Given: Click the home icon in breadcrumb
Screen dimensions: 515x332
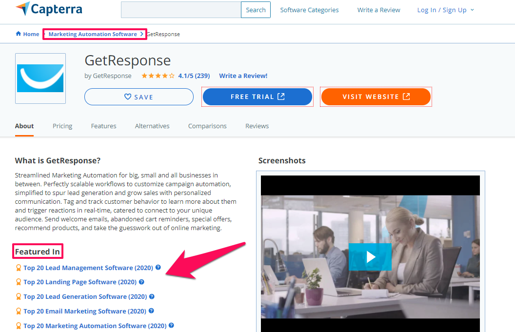Looking at the screenshot, I should coord(19,34).
